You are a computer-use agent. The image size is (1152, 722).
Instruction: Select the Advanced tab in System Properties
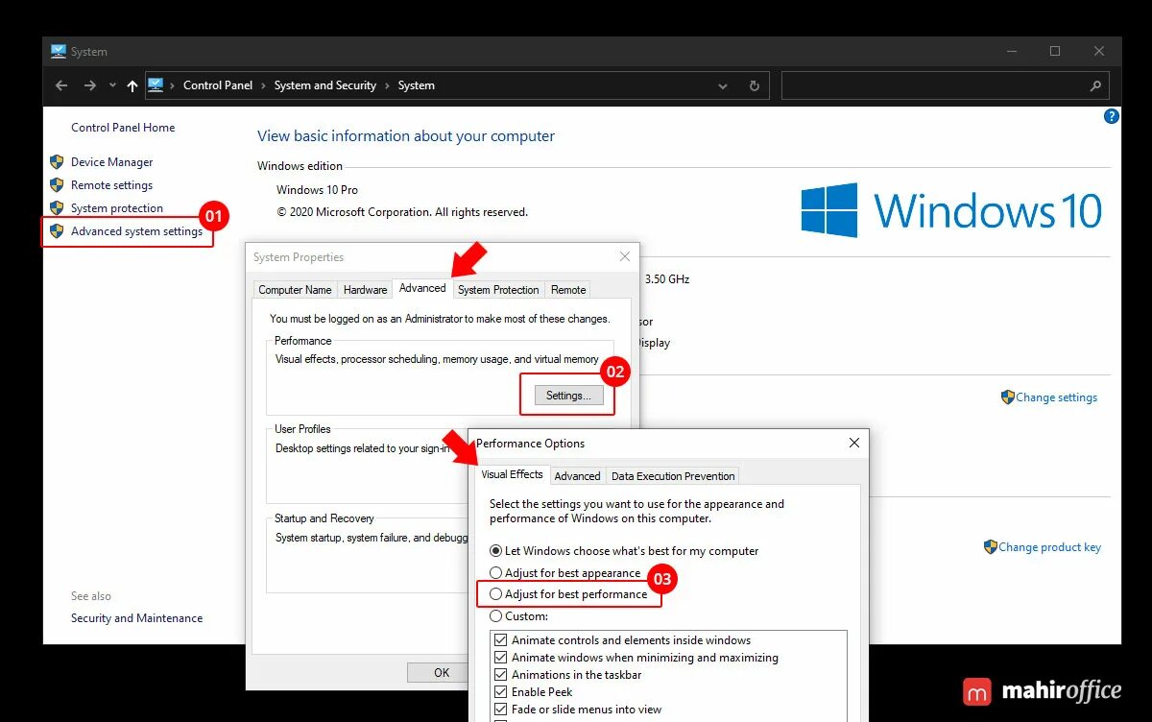(x=422, y=288)
